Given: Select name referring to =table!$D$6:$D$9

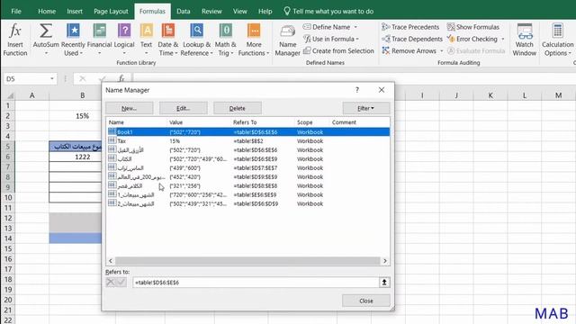Looking at the screenshot, I should click(248, 203).
